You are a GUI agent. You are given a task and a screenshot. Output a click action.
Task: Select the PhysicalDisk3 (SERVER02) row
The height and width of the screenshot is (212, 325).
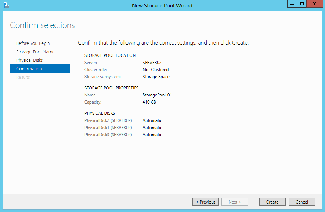123,135
